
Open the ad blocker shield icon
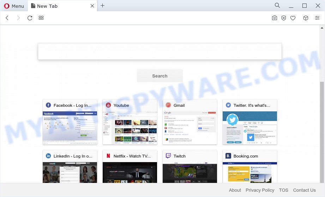tap(284, 18)
